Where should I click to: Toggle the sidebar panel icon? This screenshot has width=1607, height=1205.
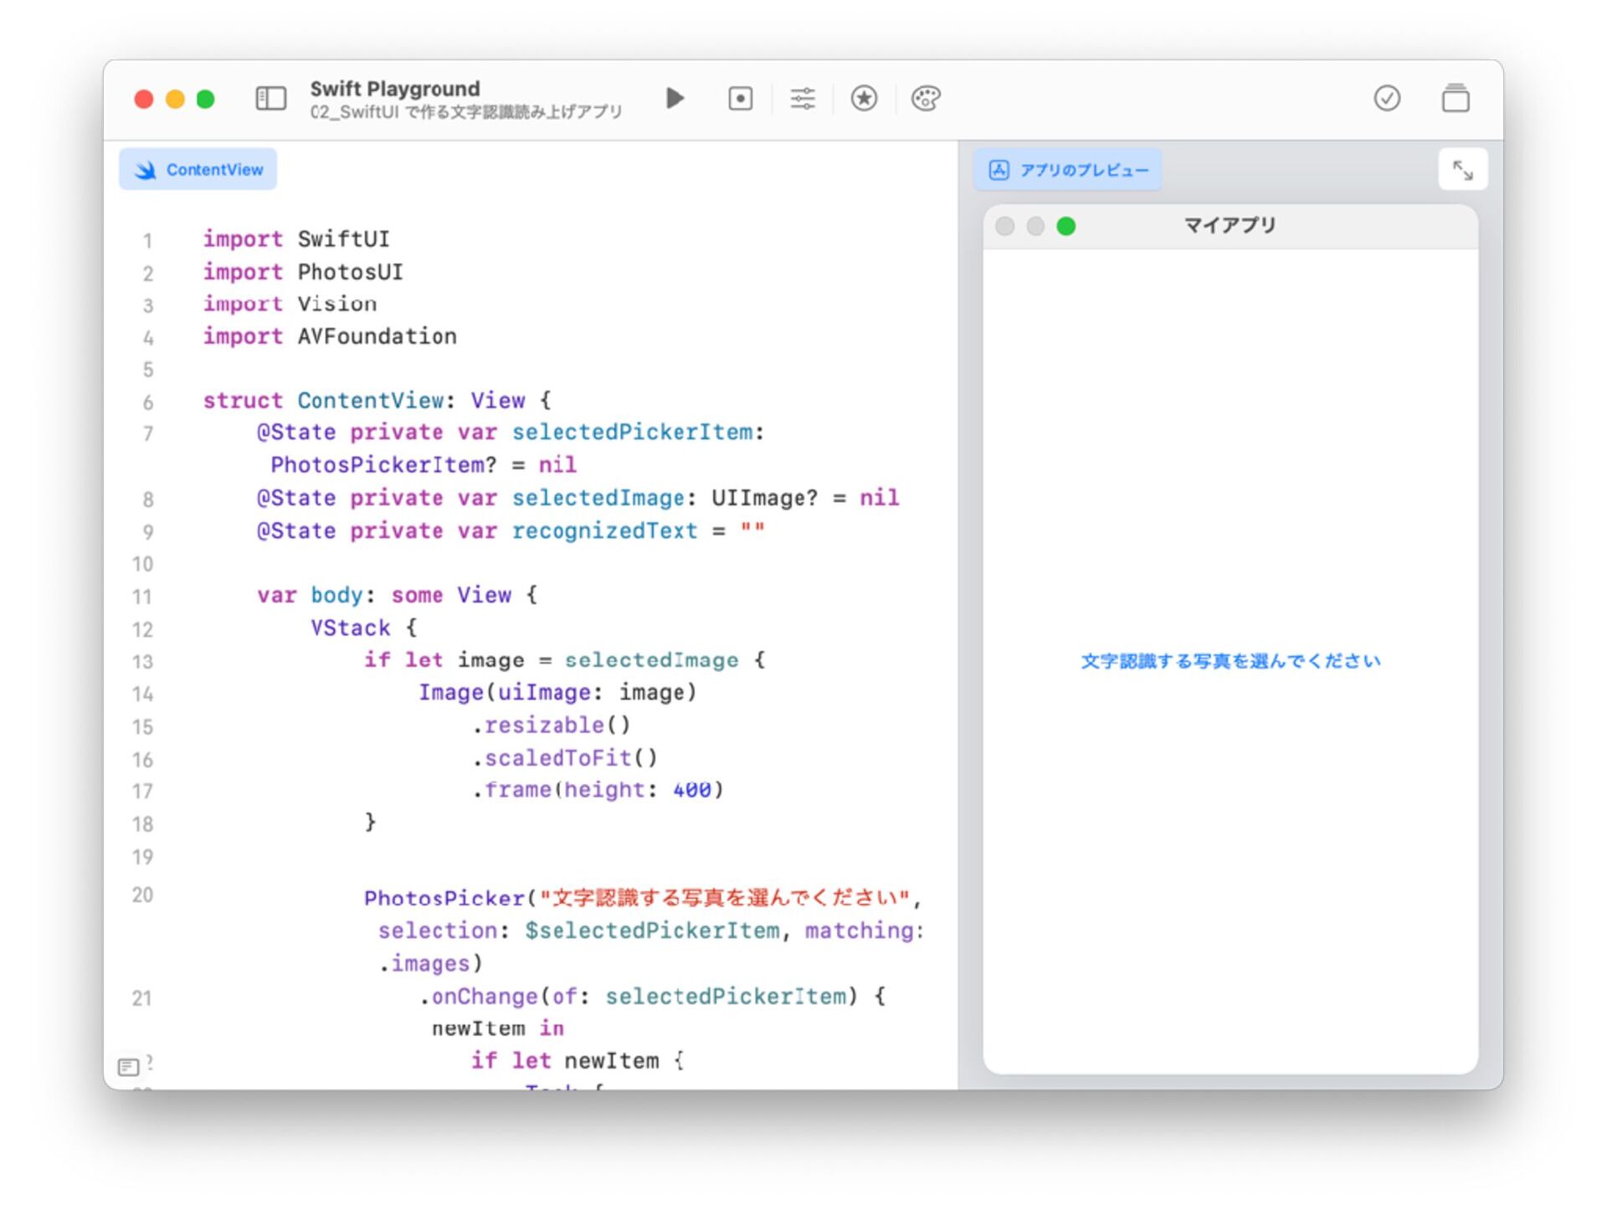tap(270, 99)
